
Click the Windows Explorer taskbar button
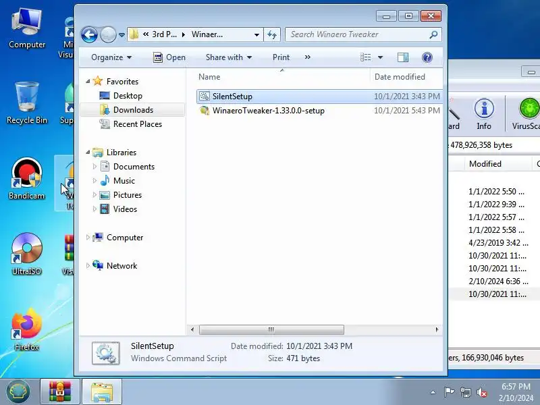pyautogui.click(x=102, y=392)
